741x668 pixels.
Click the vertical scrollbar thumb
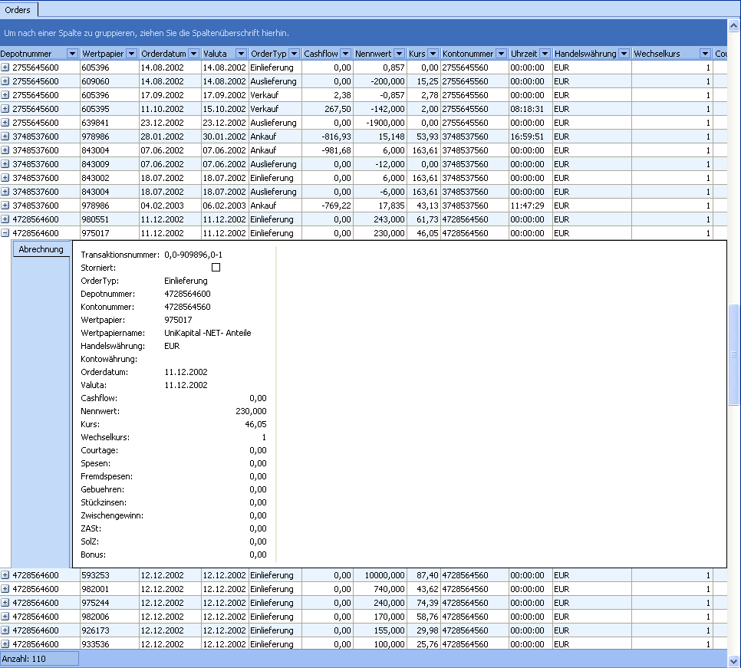(x=733, y=354)
